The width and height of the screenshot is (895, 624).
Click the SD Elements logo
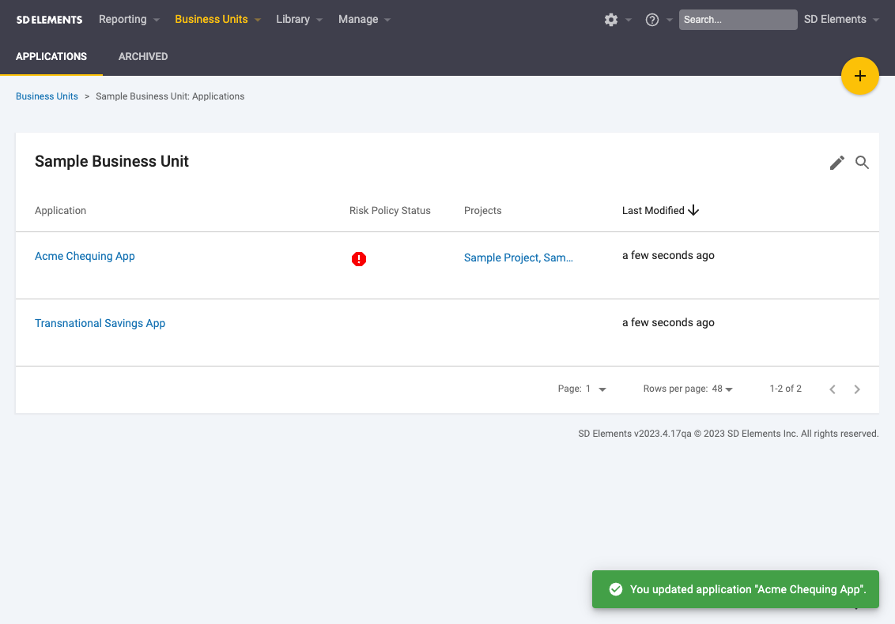pos(49,20)
